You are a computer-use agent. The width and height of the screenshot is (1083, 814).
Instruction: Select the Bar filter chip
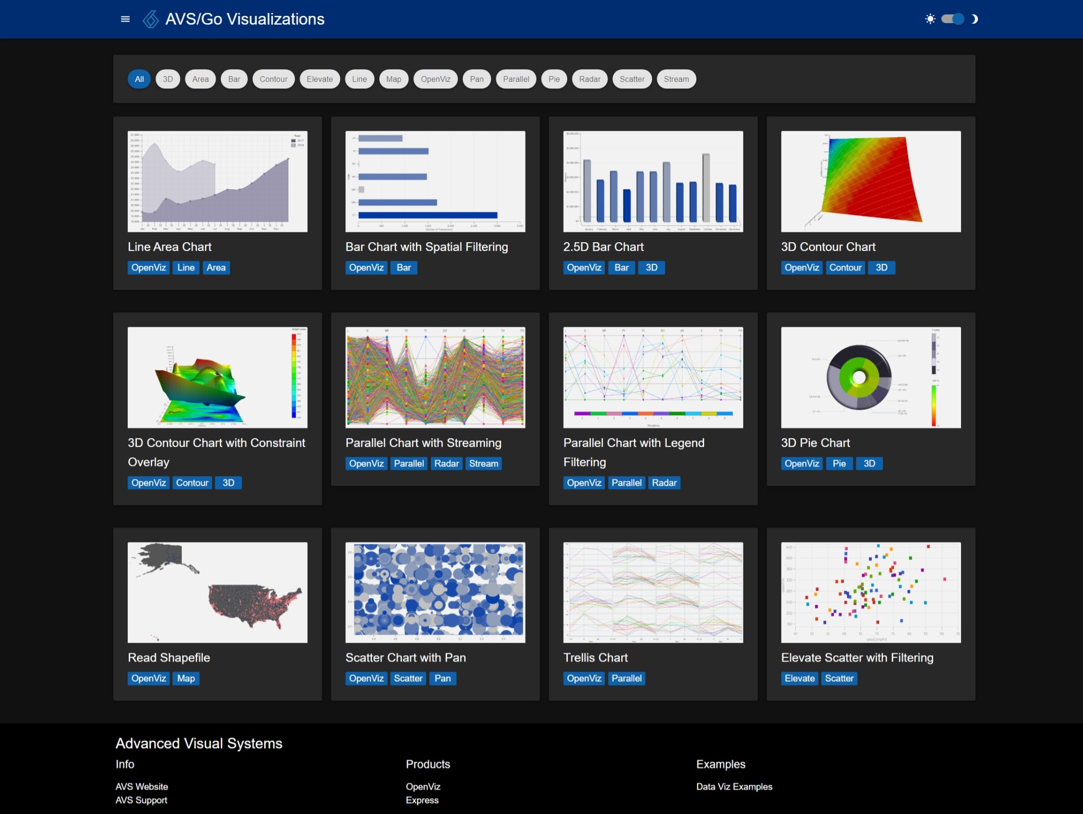234,79
